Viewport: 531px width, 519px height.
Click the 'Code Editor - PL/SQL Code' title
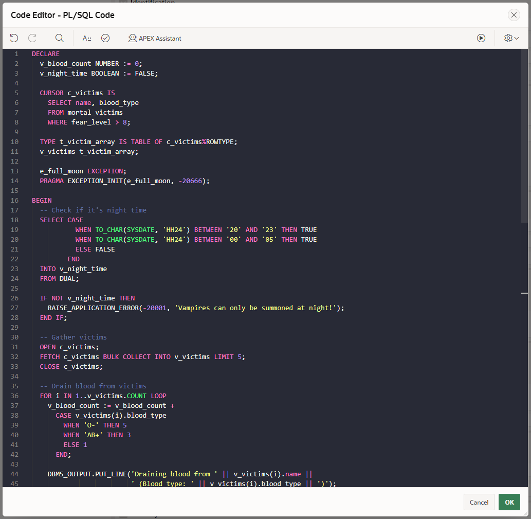[x=63, y=15]
